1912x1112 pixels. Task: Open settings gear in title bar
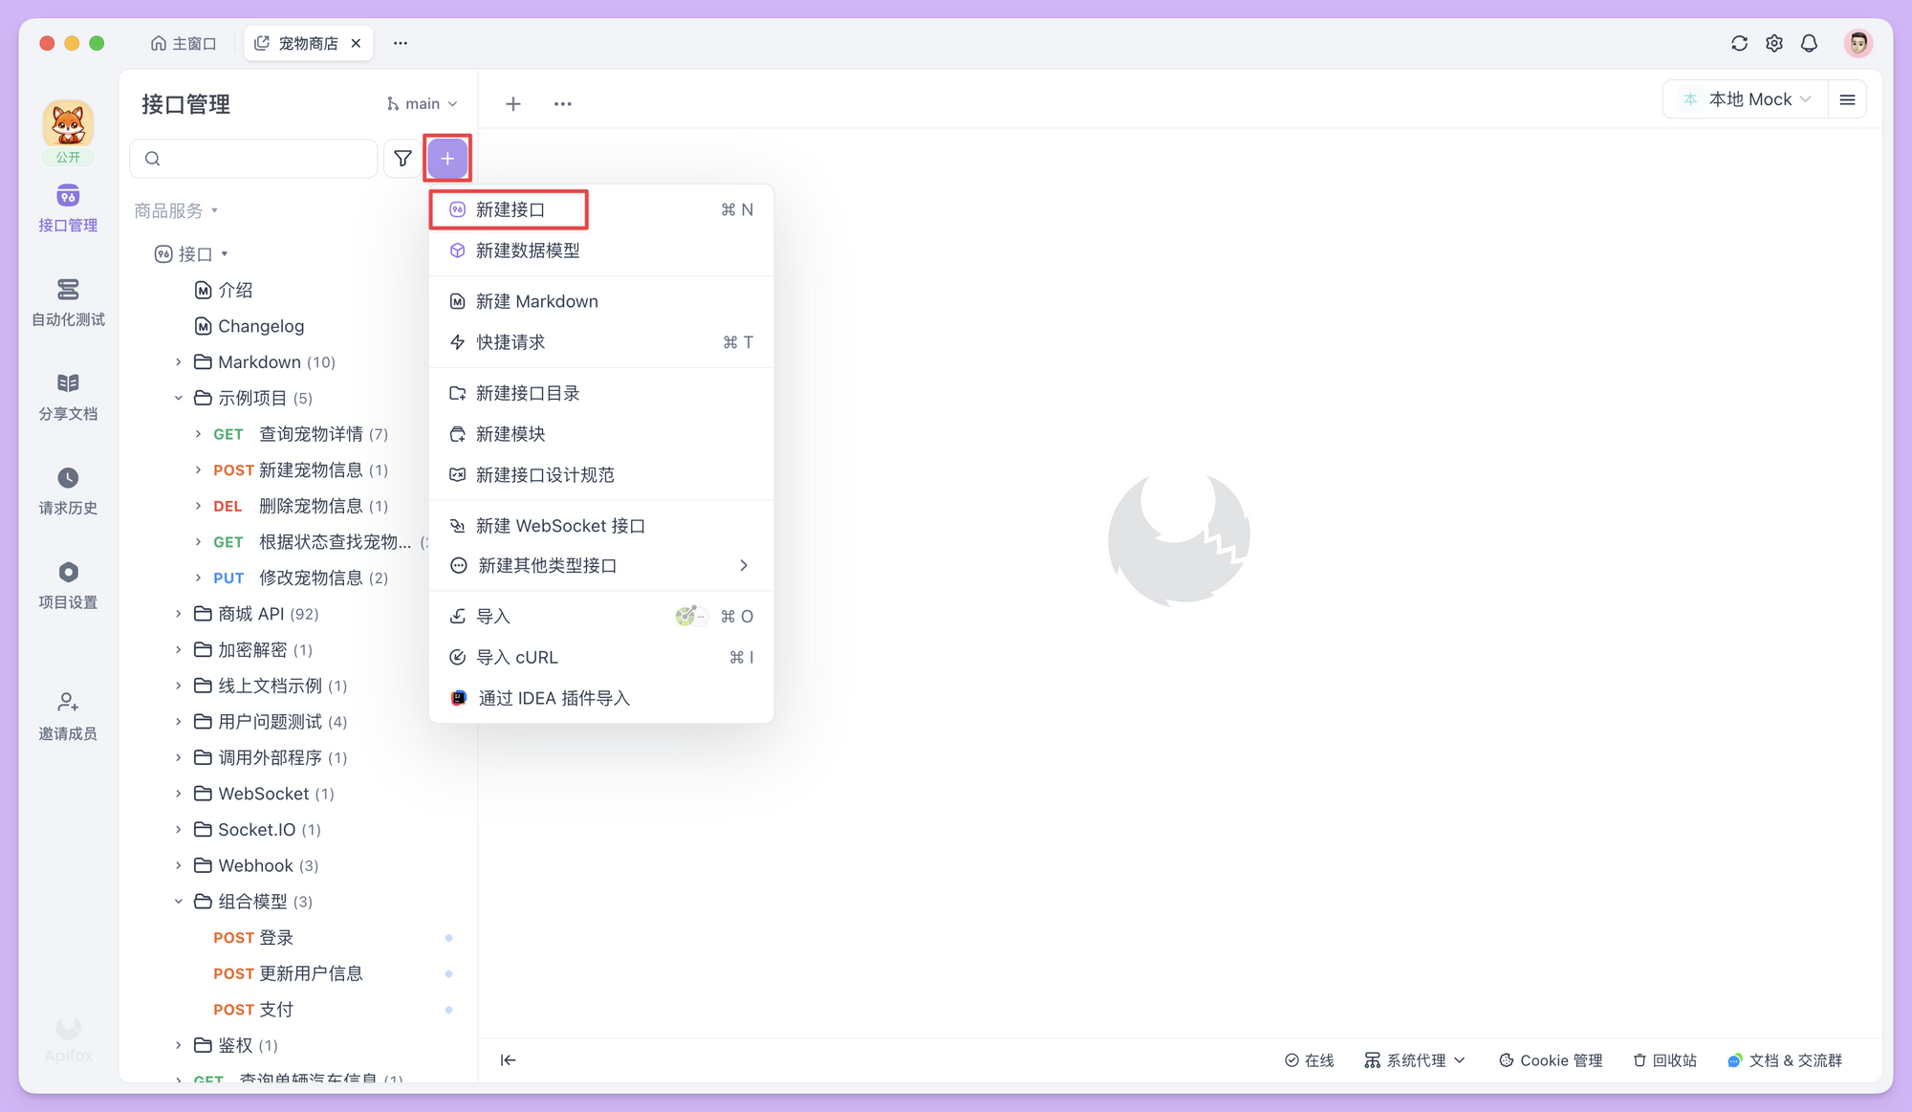(1774, 43)
